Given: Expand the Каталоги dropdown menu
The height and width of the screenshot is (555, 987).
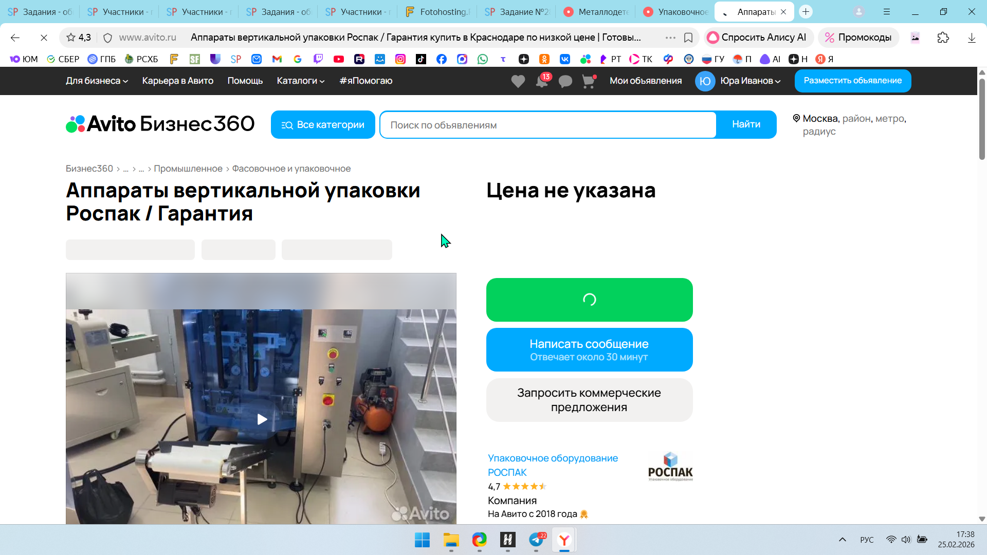Looking at the screenshot, I should [x=300, y=81].
